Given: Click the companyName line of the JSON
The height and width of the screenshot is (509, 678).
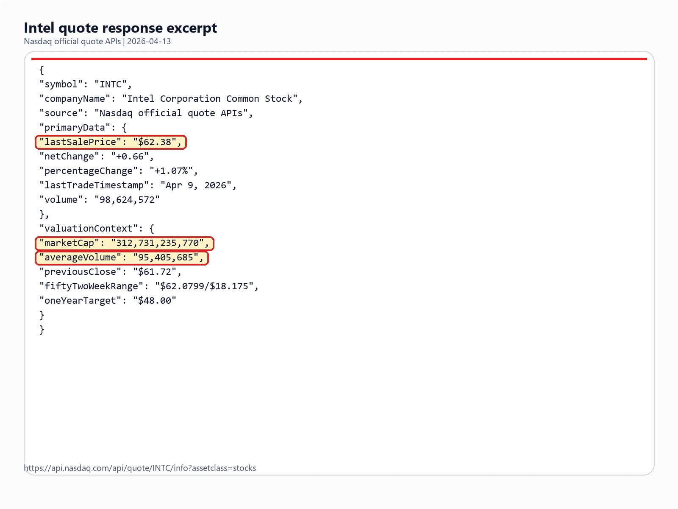Looking at the screenshot, I should pos(171,99).
